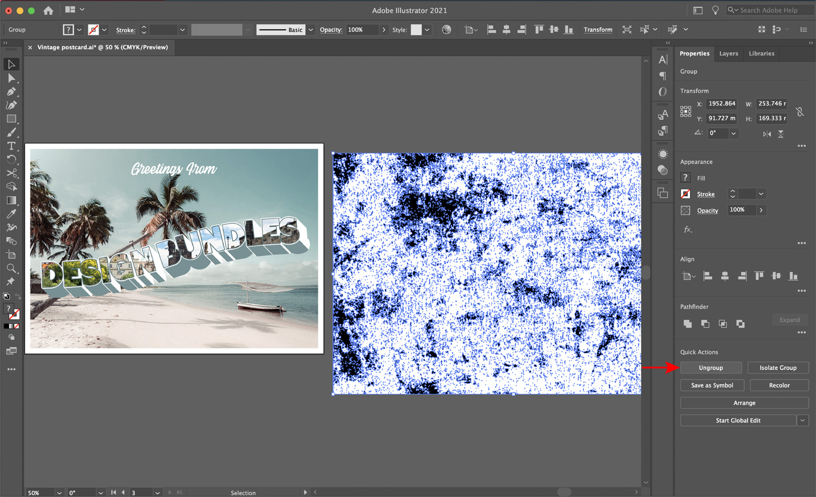Open the Style dropdown in control bar

[x=427, y=30]
